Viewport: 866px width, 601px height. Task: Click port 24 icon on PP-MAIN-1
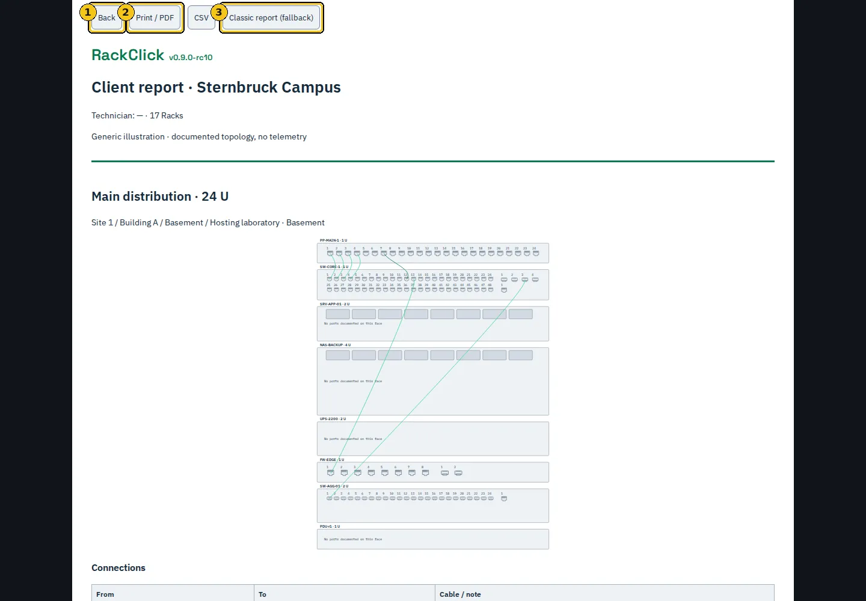pyautogui.click(x=536, y=254)
